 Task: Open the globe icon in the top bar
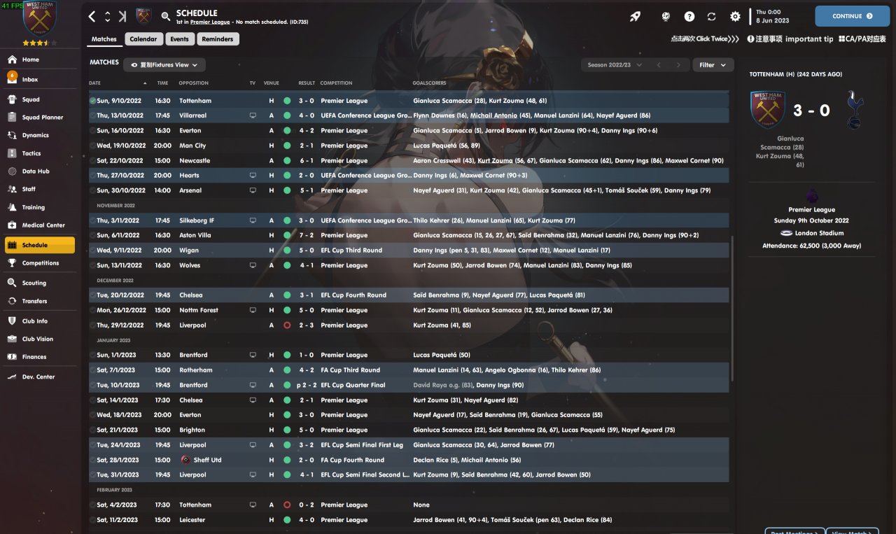pyautogui.click(x=666, y=16)
